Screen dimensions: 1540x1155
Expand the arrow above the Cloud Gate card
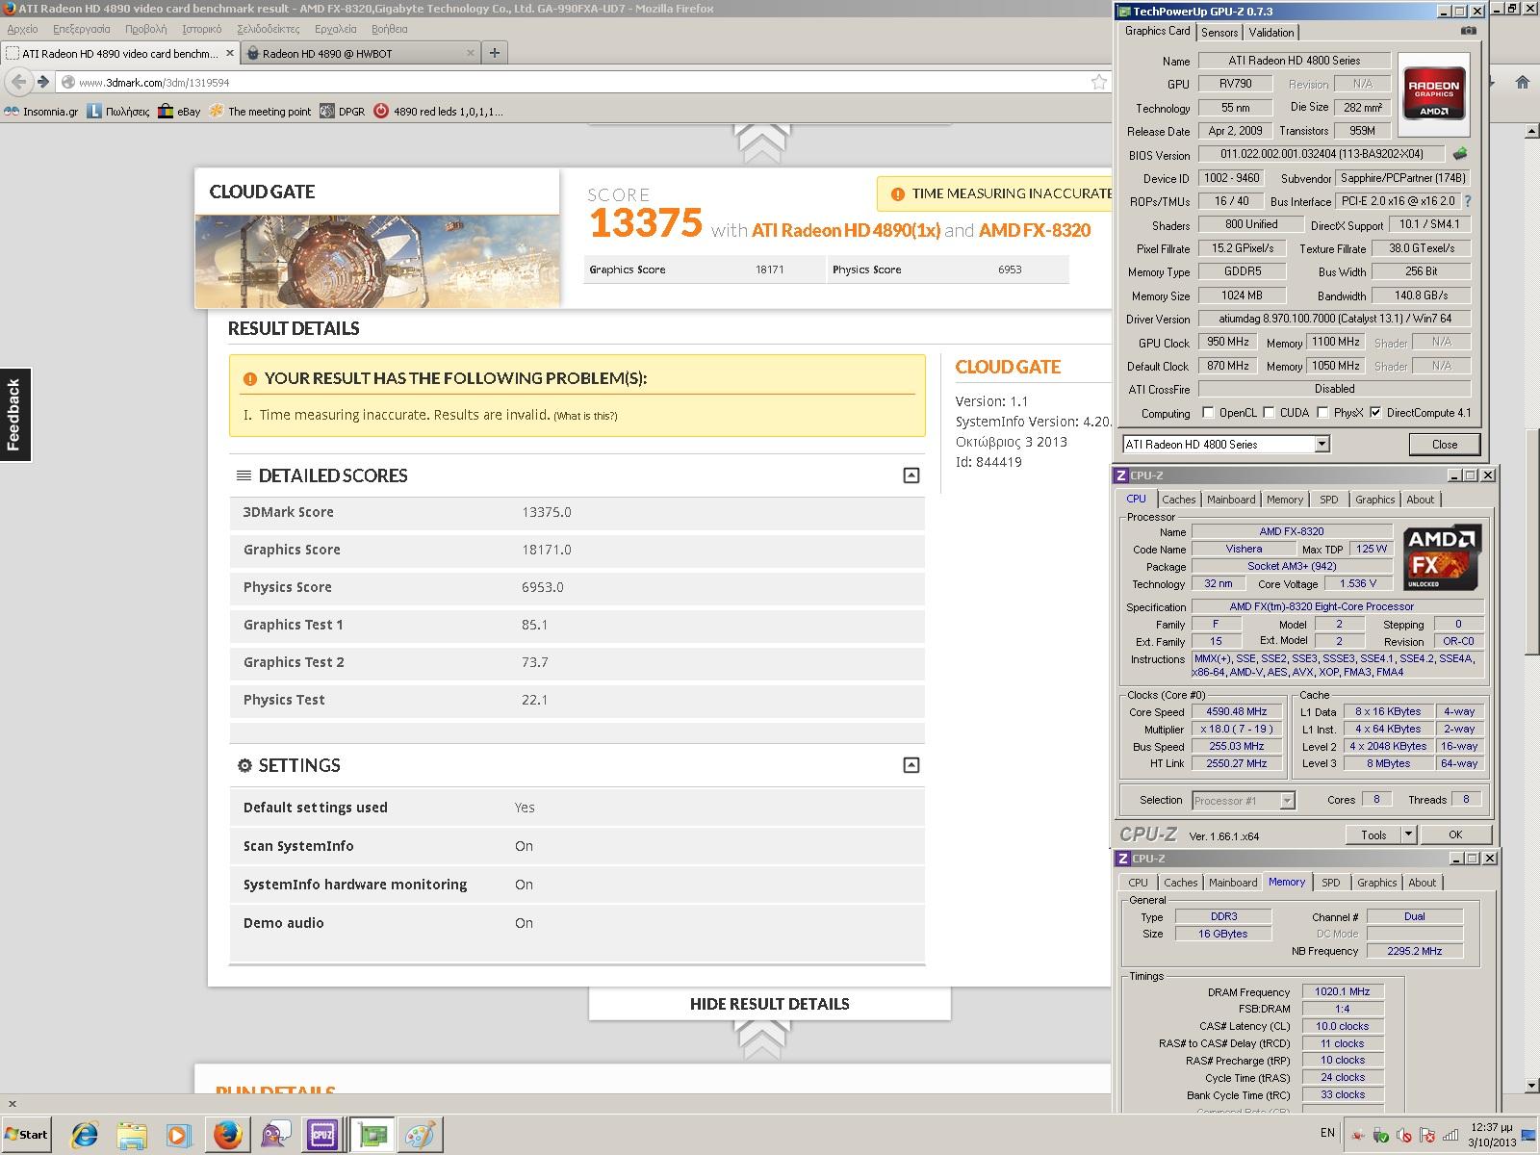[x=762, y=144]
